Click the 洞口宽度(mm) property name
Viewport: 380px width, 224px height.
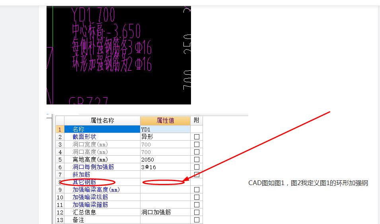90,145
